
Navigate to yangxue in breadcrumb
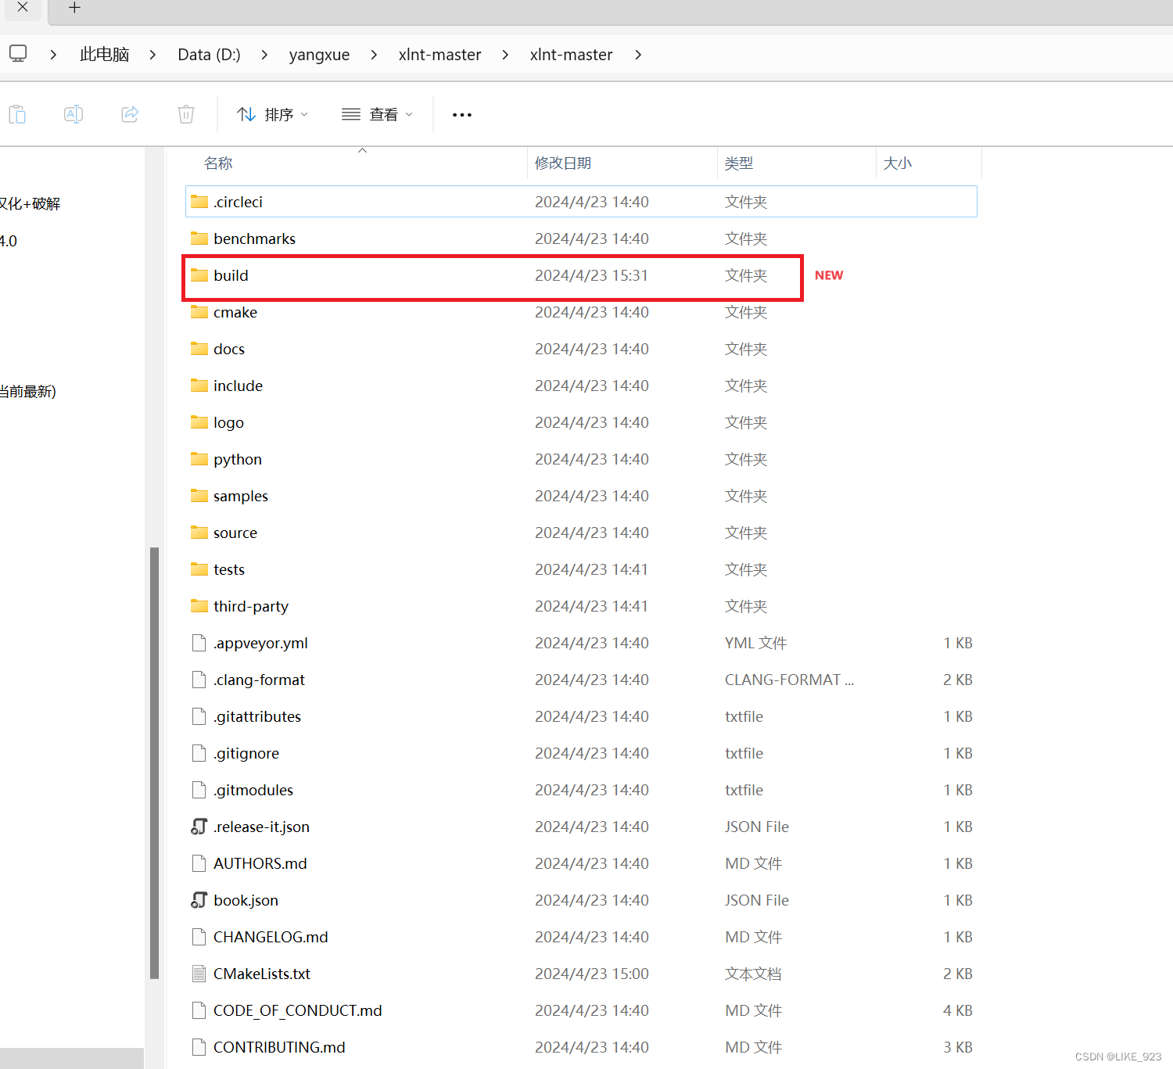[x=319, y=55]
